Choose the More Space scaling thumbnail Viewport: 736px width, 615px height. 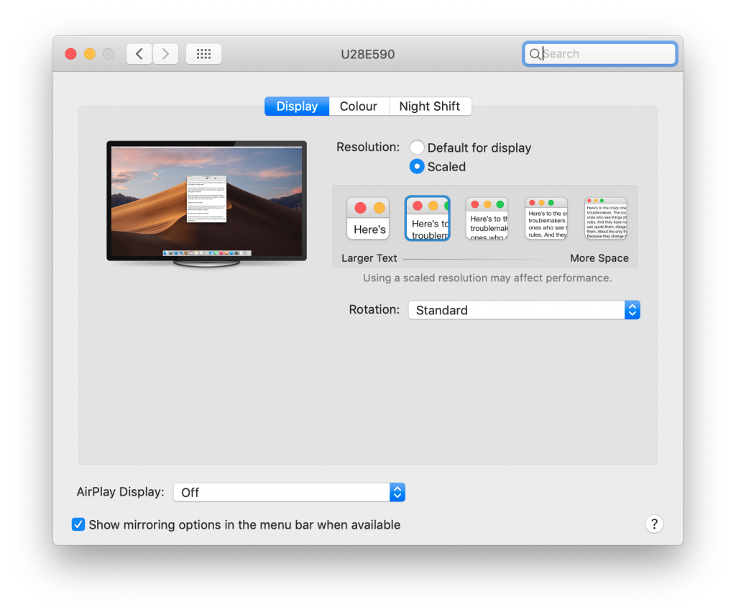tap(605, 219)
